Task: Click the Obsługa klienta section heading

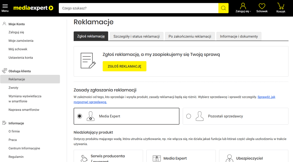Action: (20, 71)
